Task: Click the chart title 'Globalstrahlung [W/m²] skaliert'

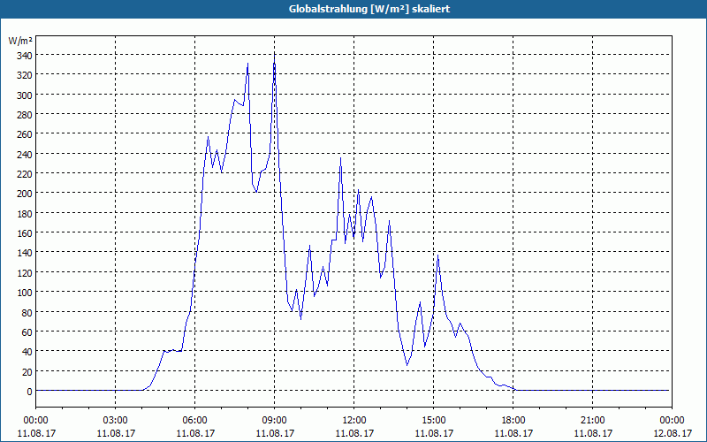Action: click(369, 9)
